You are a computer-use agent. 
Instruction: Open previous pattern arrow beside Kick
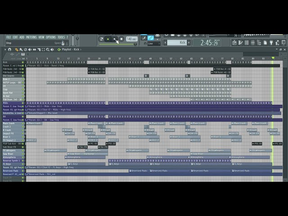point(165,43)
